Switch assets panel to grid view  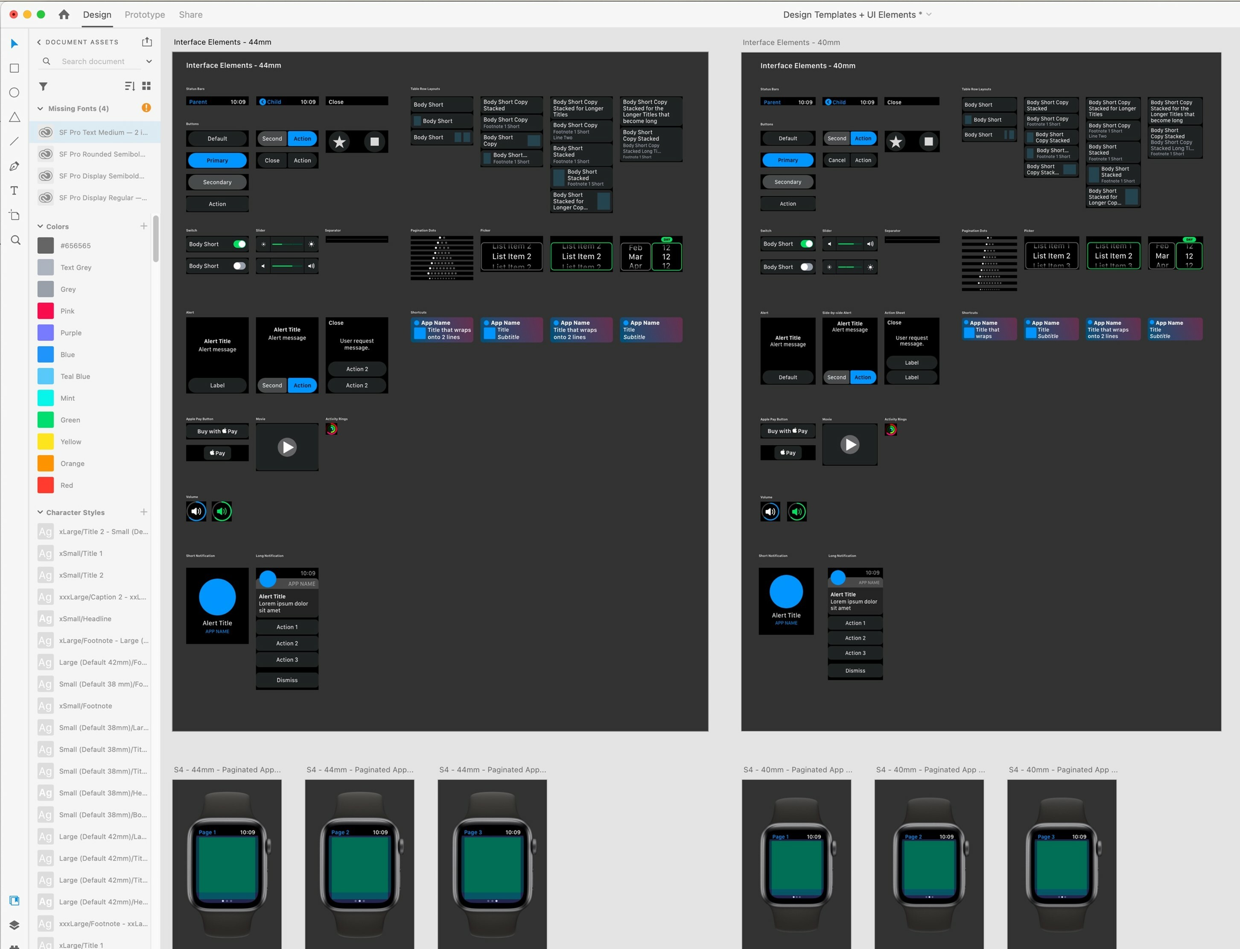[x=146, y=86]
